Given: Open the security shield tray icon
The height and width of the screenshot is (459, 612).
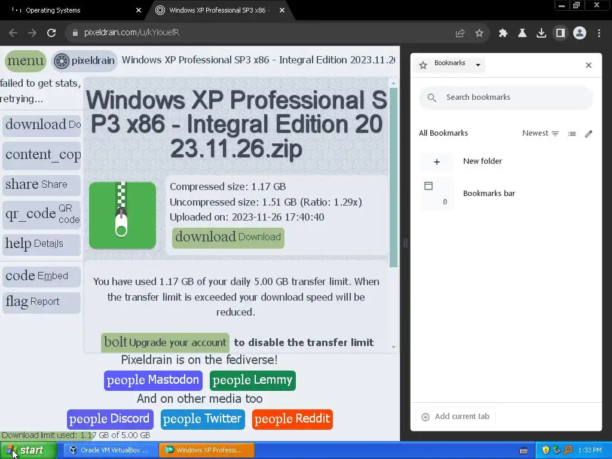Looking at the screenshot, I should click(546, 451).
